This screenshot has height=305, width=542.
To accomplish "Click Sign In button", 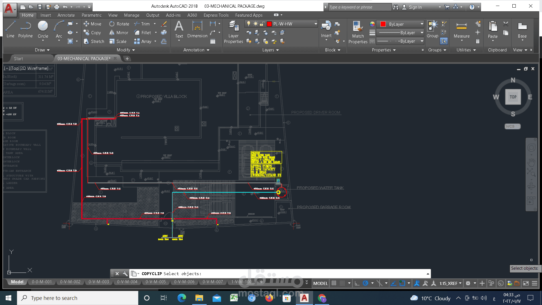I will [415, 7].
